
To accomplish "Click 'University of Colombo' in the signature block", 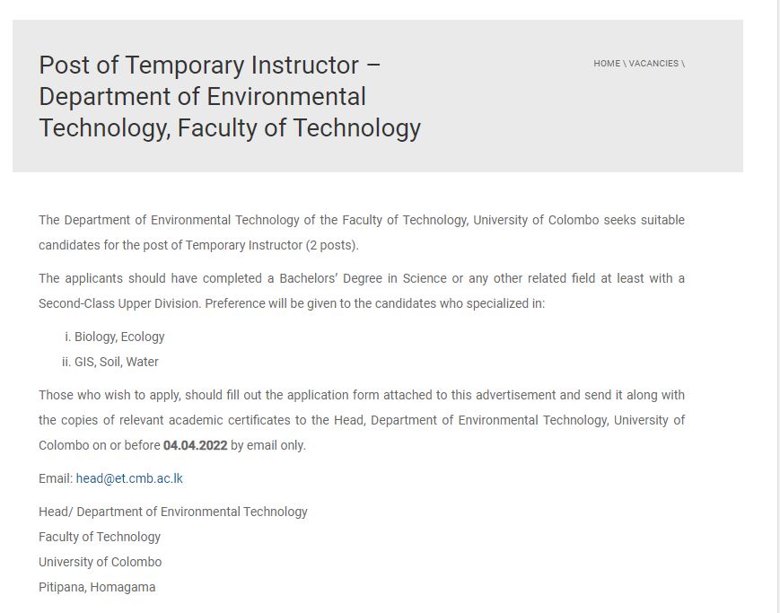I will [100, 562].
